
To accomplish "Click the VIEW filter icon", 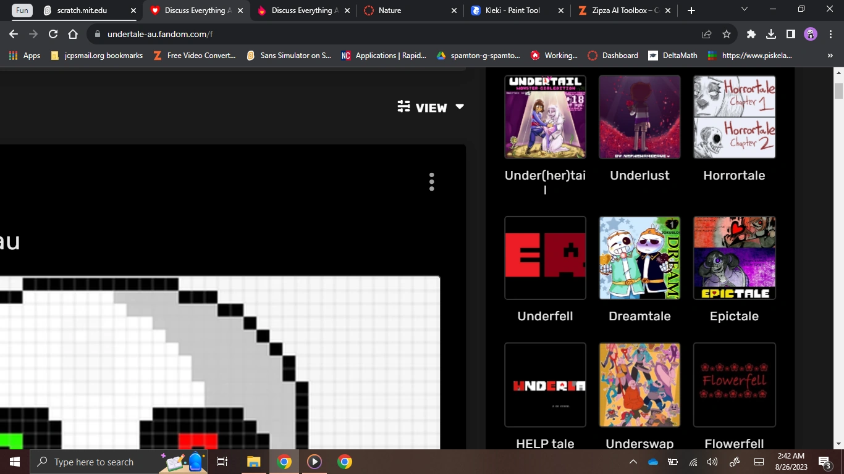I will [x=403, y=107].
